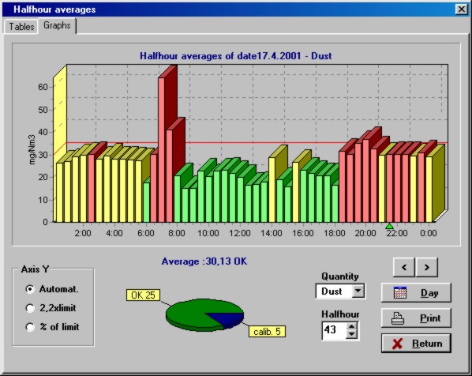Select the 2,2xlimit axis Y option
Screen dimensions: 472x376
[x=30, y=308]
